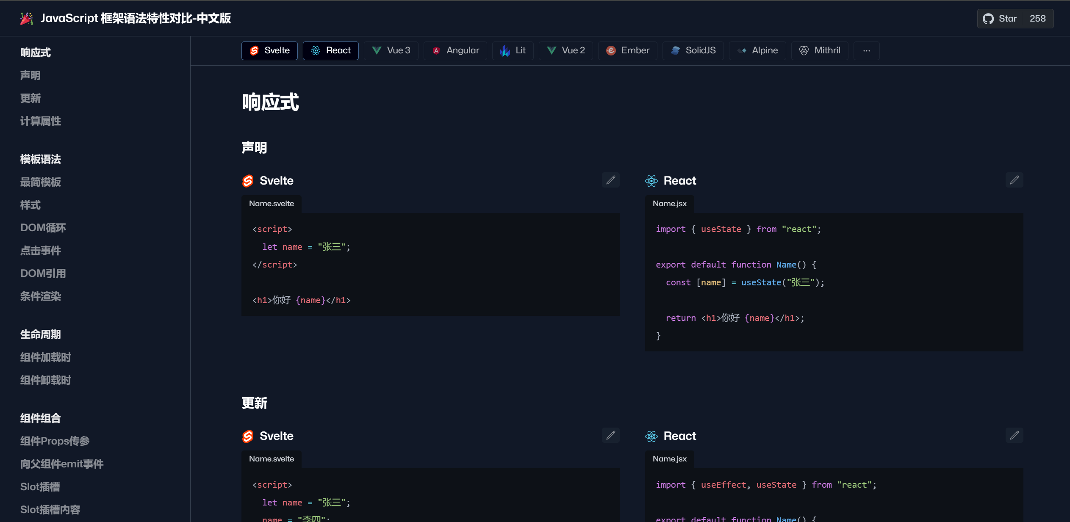Viewport: 1070px width, 522px height.
Task: Enable Ember framework comparison
Action: (x=627, y=50)
